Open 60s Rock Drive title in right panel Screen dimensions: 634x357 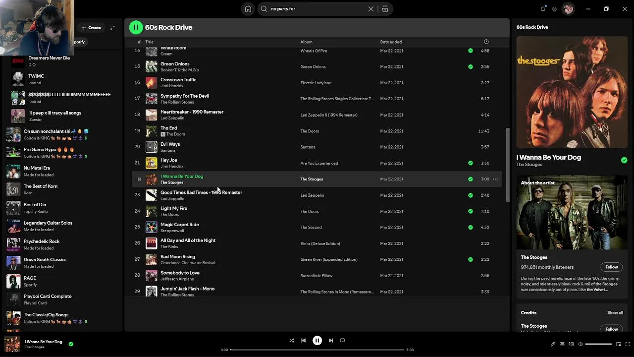pyautogui.click(x=532, y=27)
